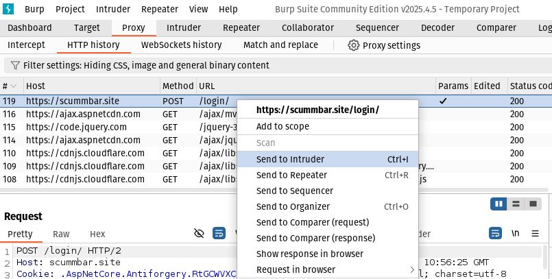
Task: Switch to the Intruder tool tab
Action: point(183,28)
